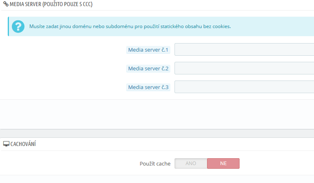The width and height of the screenshot is (314, 183).
Task: Click into the Media server č.2 text box
Action: [244, 68]
